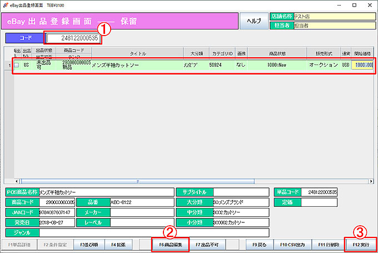The height and width of the screenshot is (253, 378).
Task: Click the コード input field
Action: (x=73, y=38)
